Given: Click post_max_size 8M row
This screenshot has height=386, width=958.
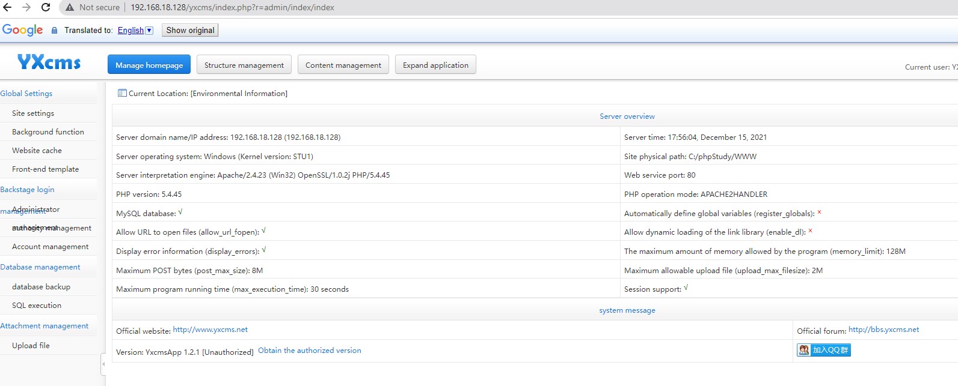Looking at the screenshot, I should pyautogui.click(x=366, y=270).
